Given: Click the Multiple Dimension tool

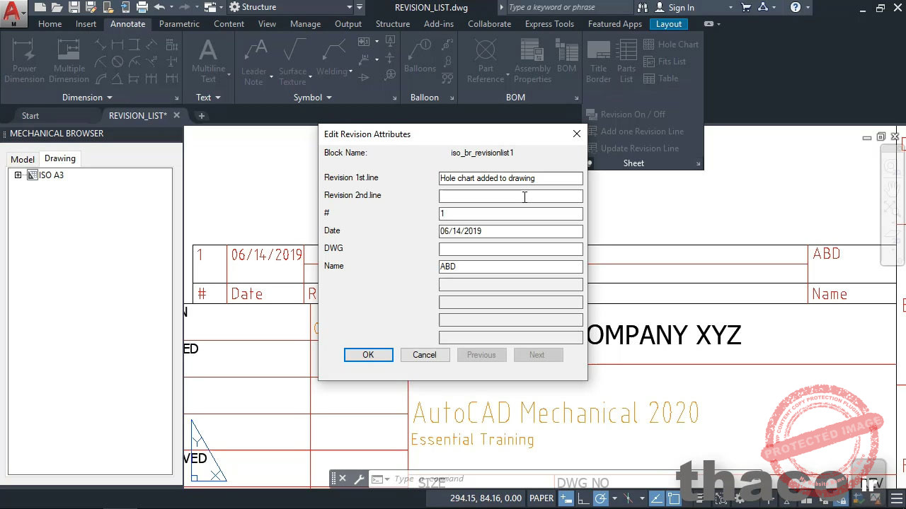Looking at the screenshot, I should [69, 61].
